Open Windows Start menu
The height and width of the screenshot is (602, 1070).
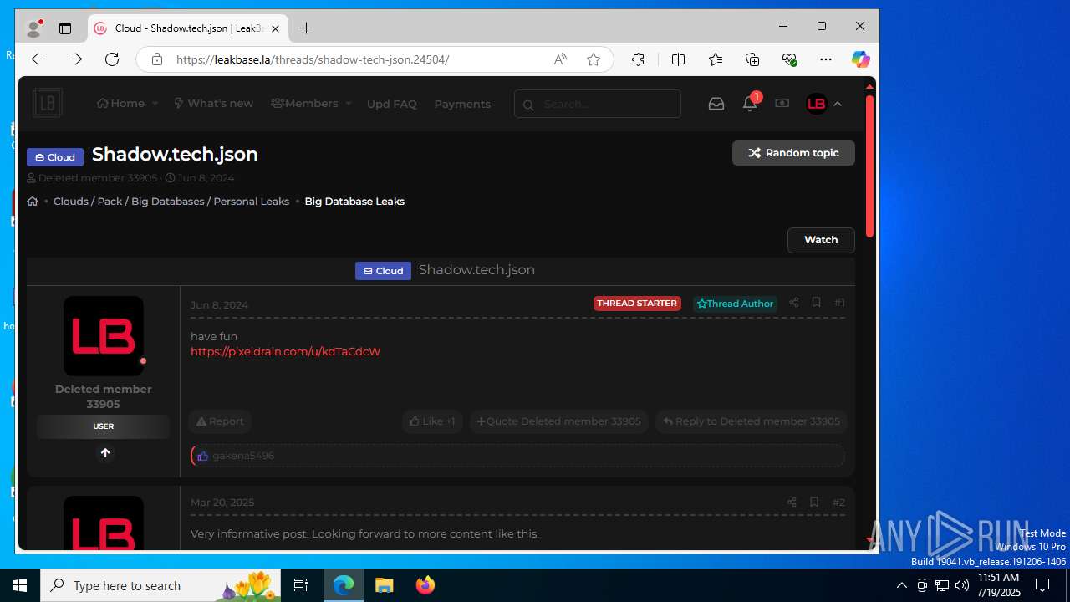pos(20,585)
